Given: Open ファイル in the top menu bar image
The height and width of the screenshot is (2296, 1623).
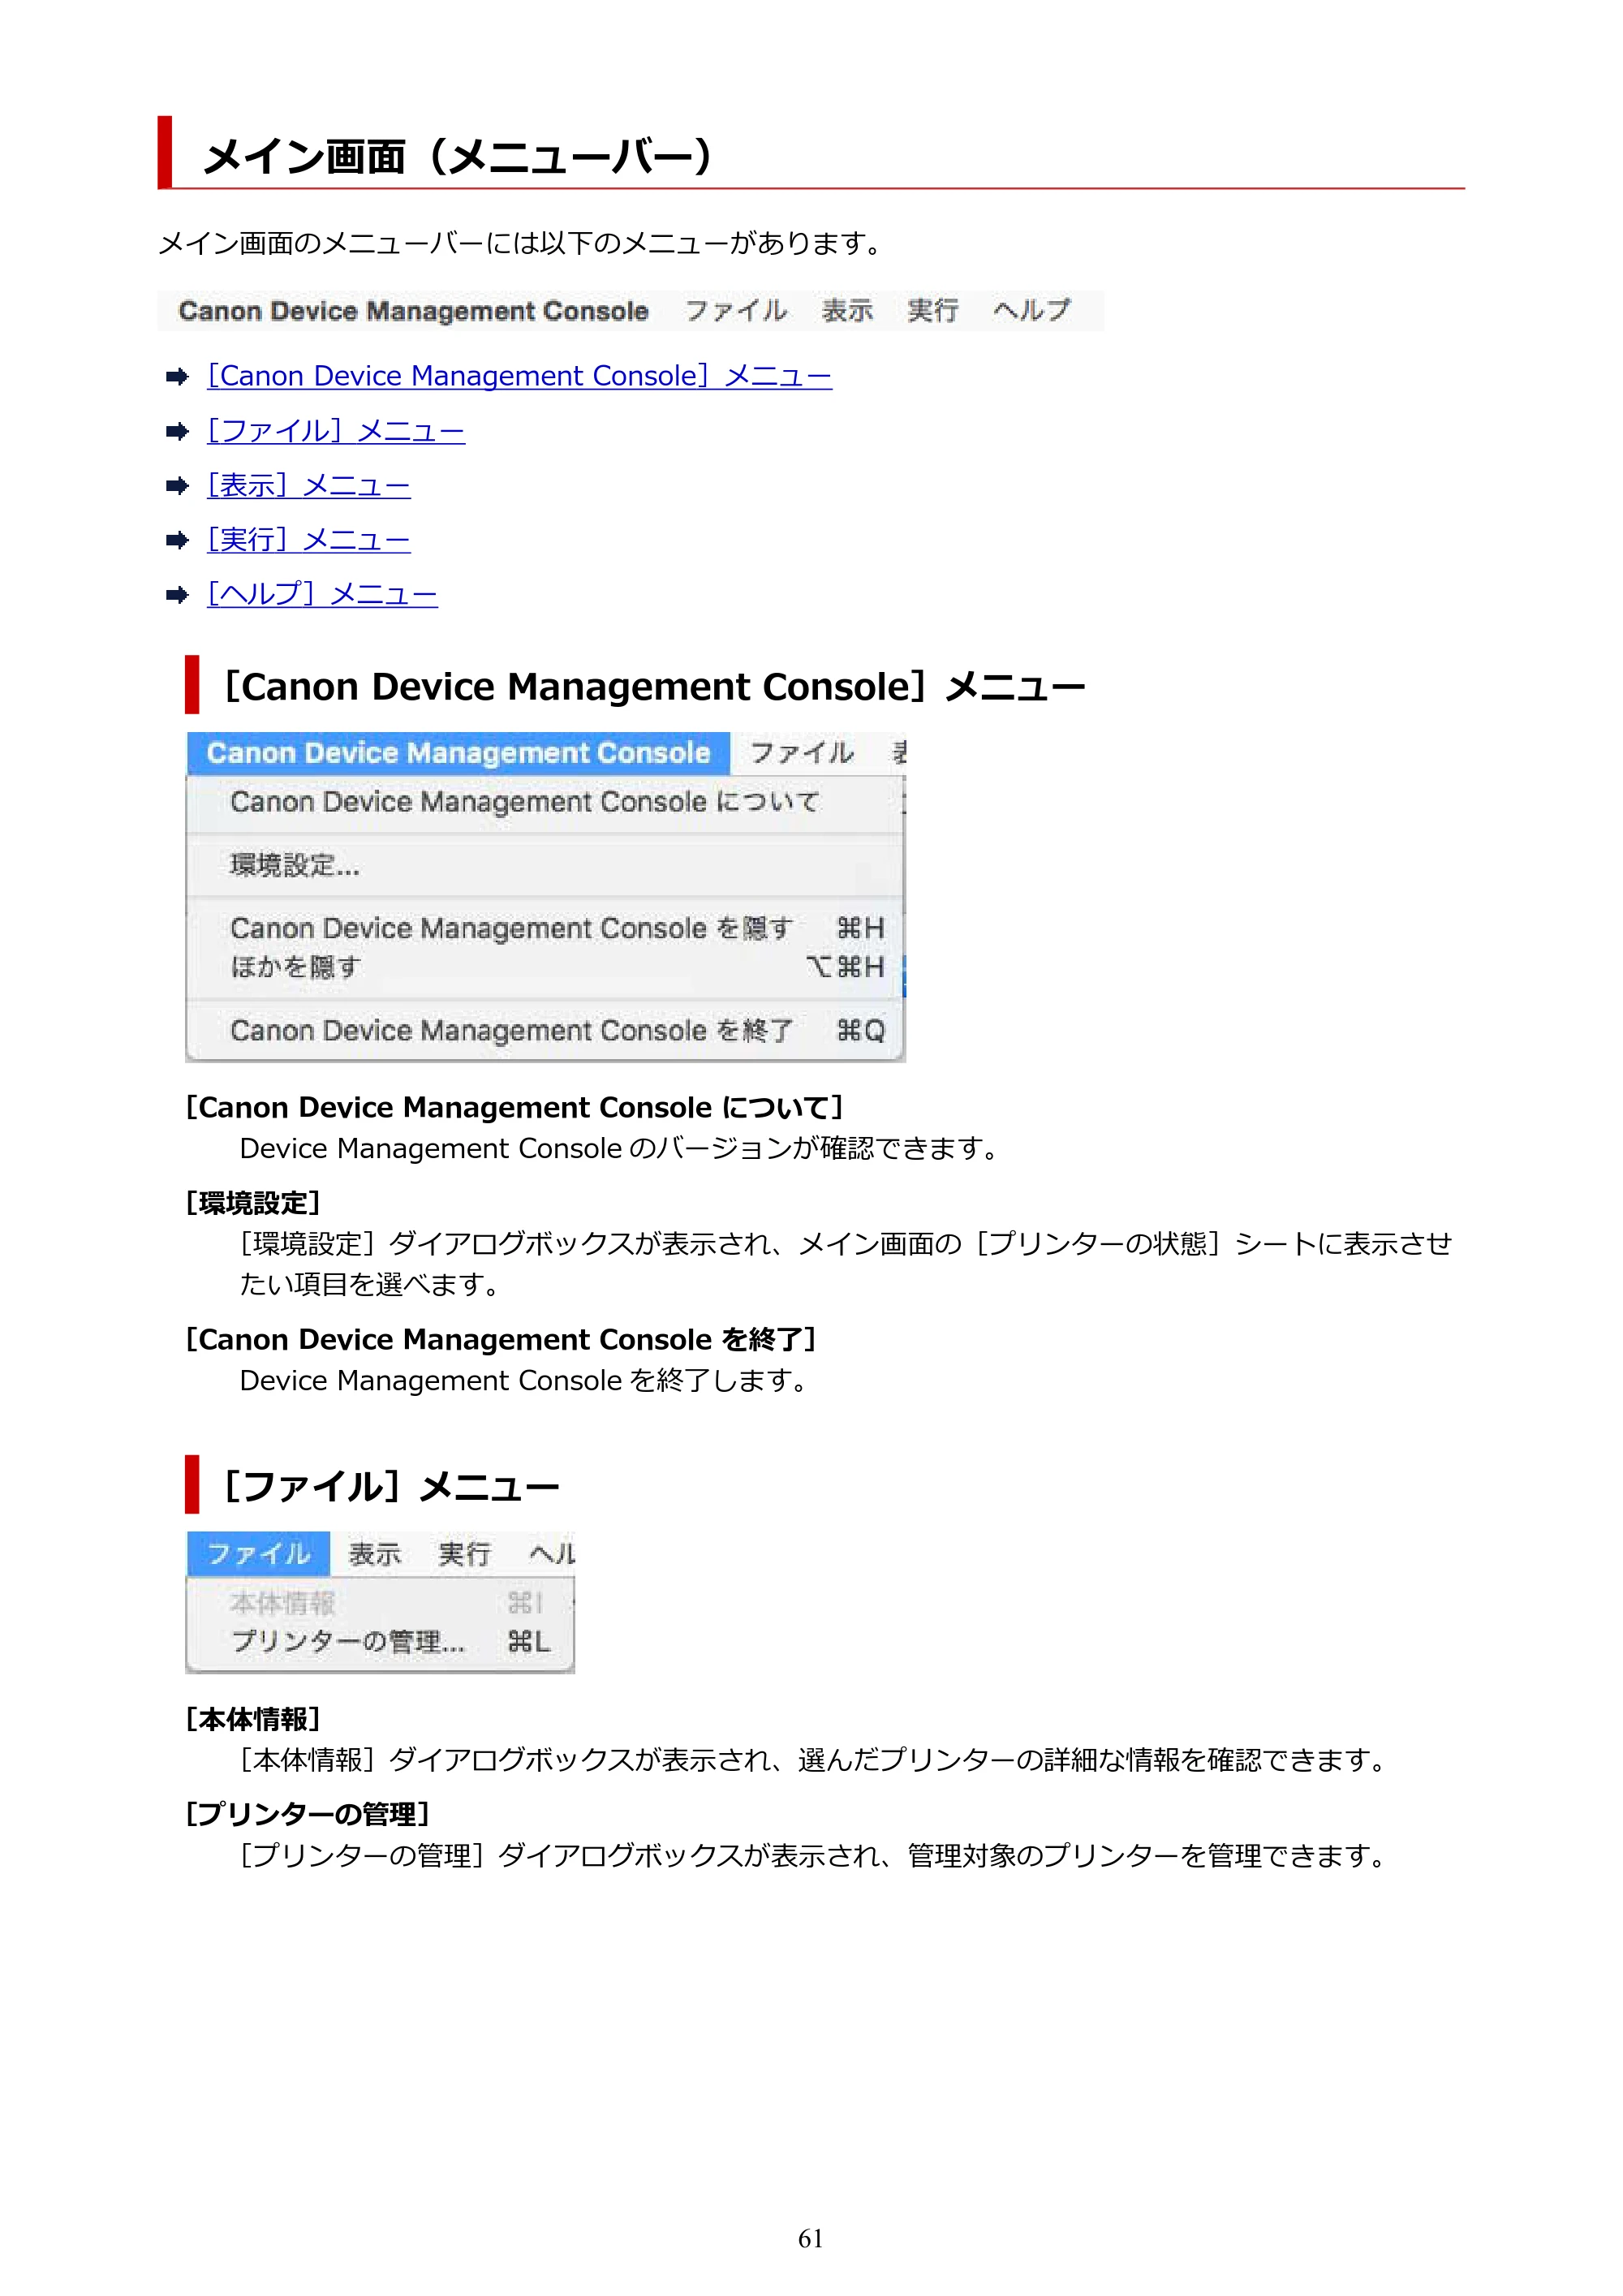Looking at the screenshot, I should click(736, 311).
